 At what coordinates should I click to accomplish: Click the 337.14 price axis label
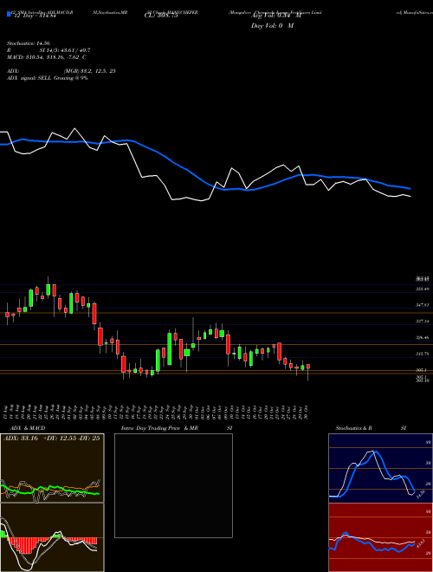click(422, 322)
